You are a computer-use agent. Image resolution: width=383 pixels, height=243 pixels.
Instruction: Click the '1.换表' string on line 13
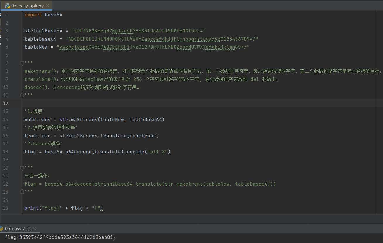coord(35,111)
